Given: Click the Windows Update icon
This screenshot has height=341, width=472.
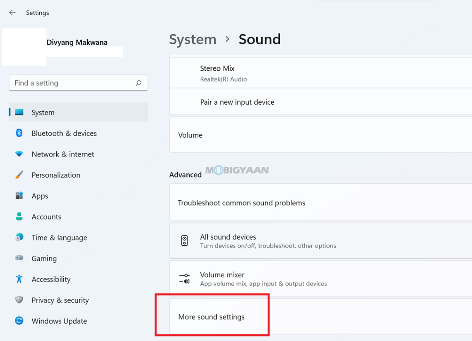Looking at the screenshot, I should coord(19,321).
